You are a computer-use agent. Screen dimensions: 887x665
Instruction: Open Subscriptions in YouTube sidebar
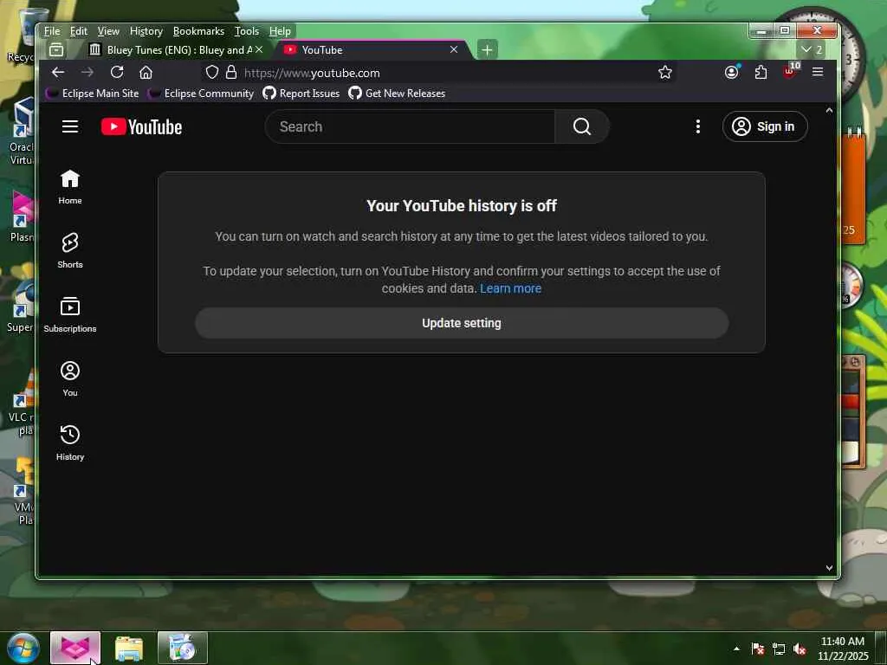70,314
